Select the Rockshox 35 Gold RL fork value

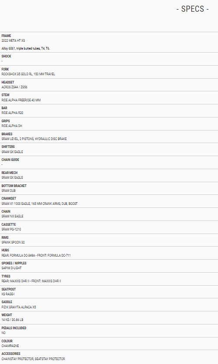click(x=28, y=74)
